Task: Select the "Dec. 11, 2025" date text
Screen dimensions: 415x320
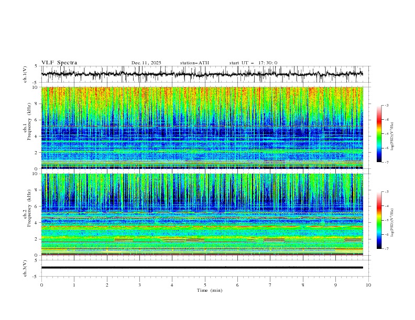Action: pos(146,63)
